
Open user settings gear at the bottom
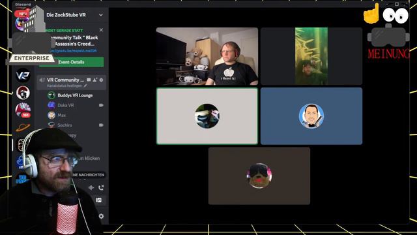102,216
